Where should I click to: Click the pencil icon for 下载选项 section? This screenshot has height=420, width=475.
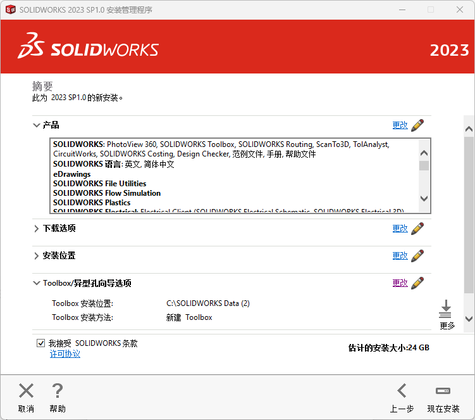point(417,229)
